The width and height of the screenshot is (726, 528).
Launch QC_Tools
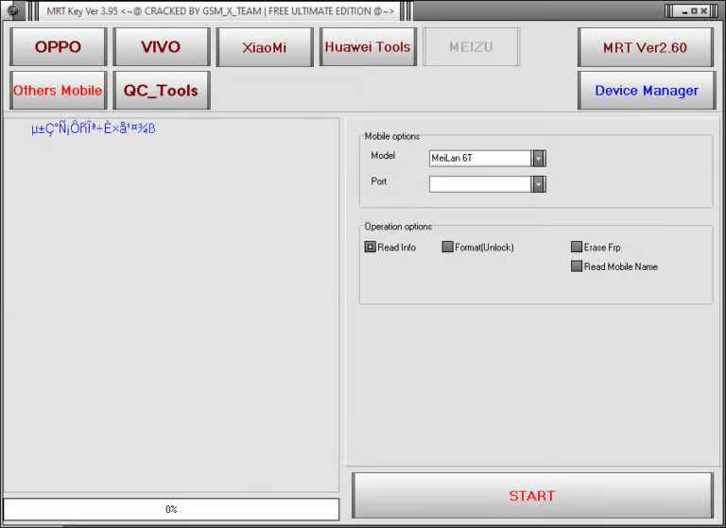tap(161, 91)
